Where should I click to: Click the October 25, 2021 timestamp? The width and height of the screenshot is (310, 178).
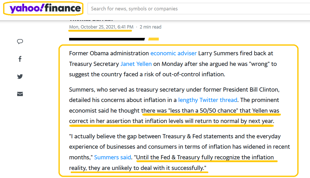click(101, 27)
